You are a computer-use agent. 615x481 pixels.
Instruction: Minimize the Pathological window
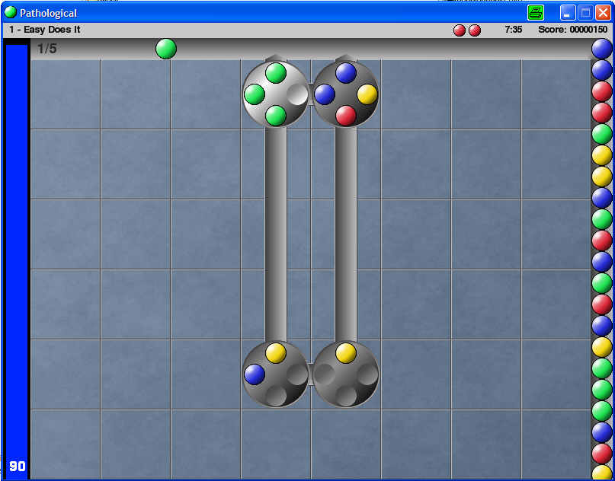pyautogui.click(x=568, y=13)
